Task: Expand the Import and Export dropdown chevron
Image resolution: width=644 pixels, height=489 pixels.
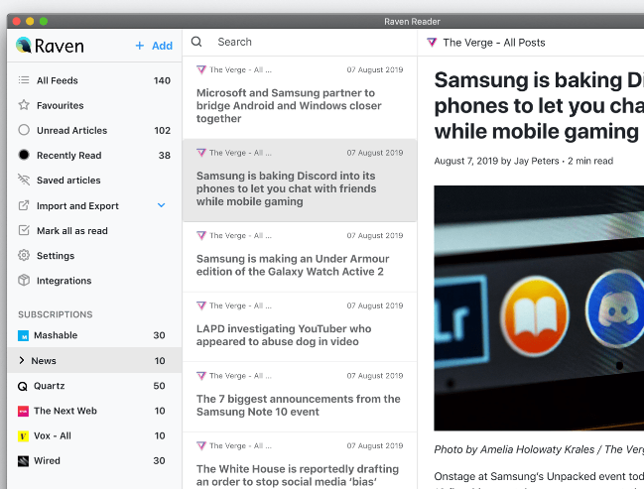Action: [162, 205]
